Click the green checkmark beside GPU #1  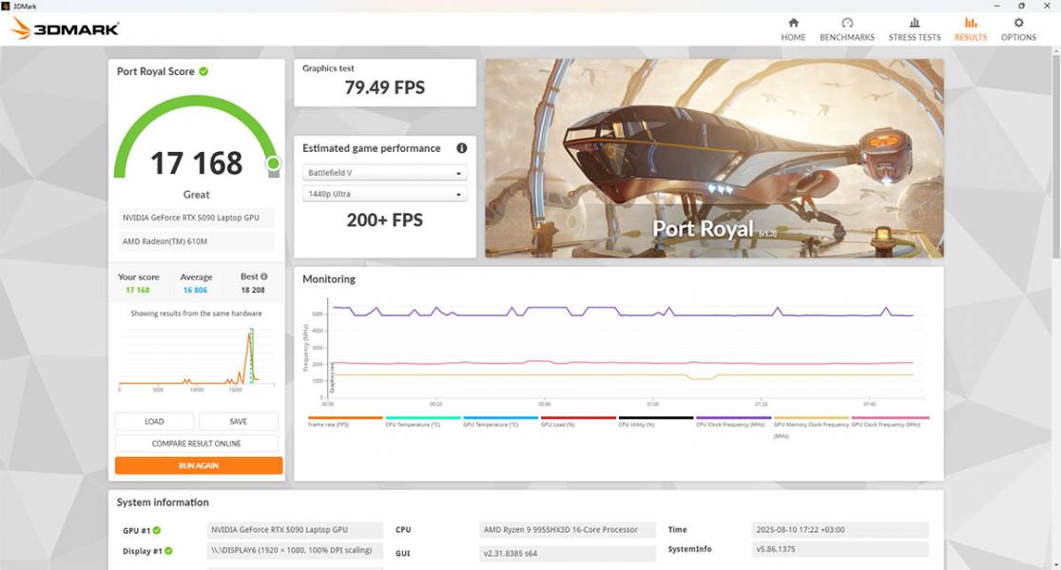click(158, 529)
